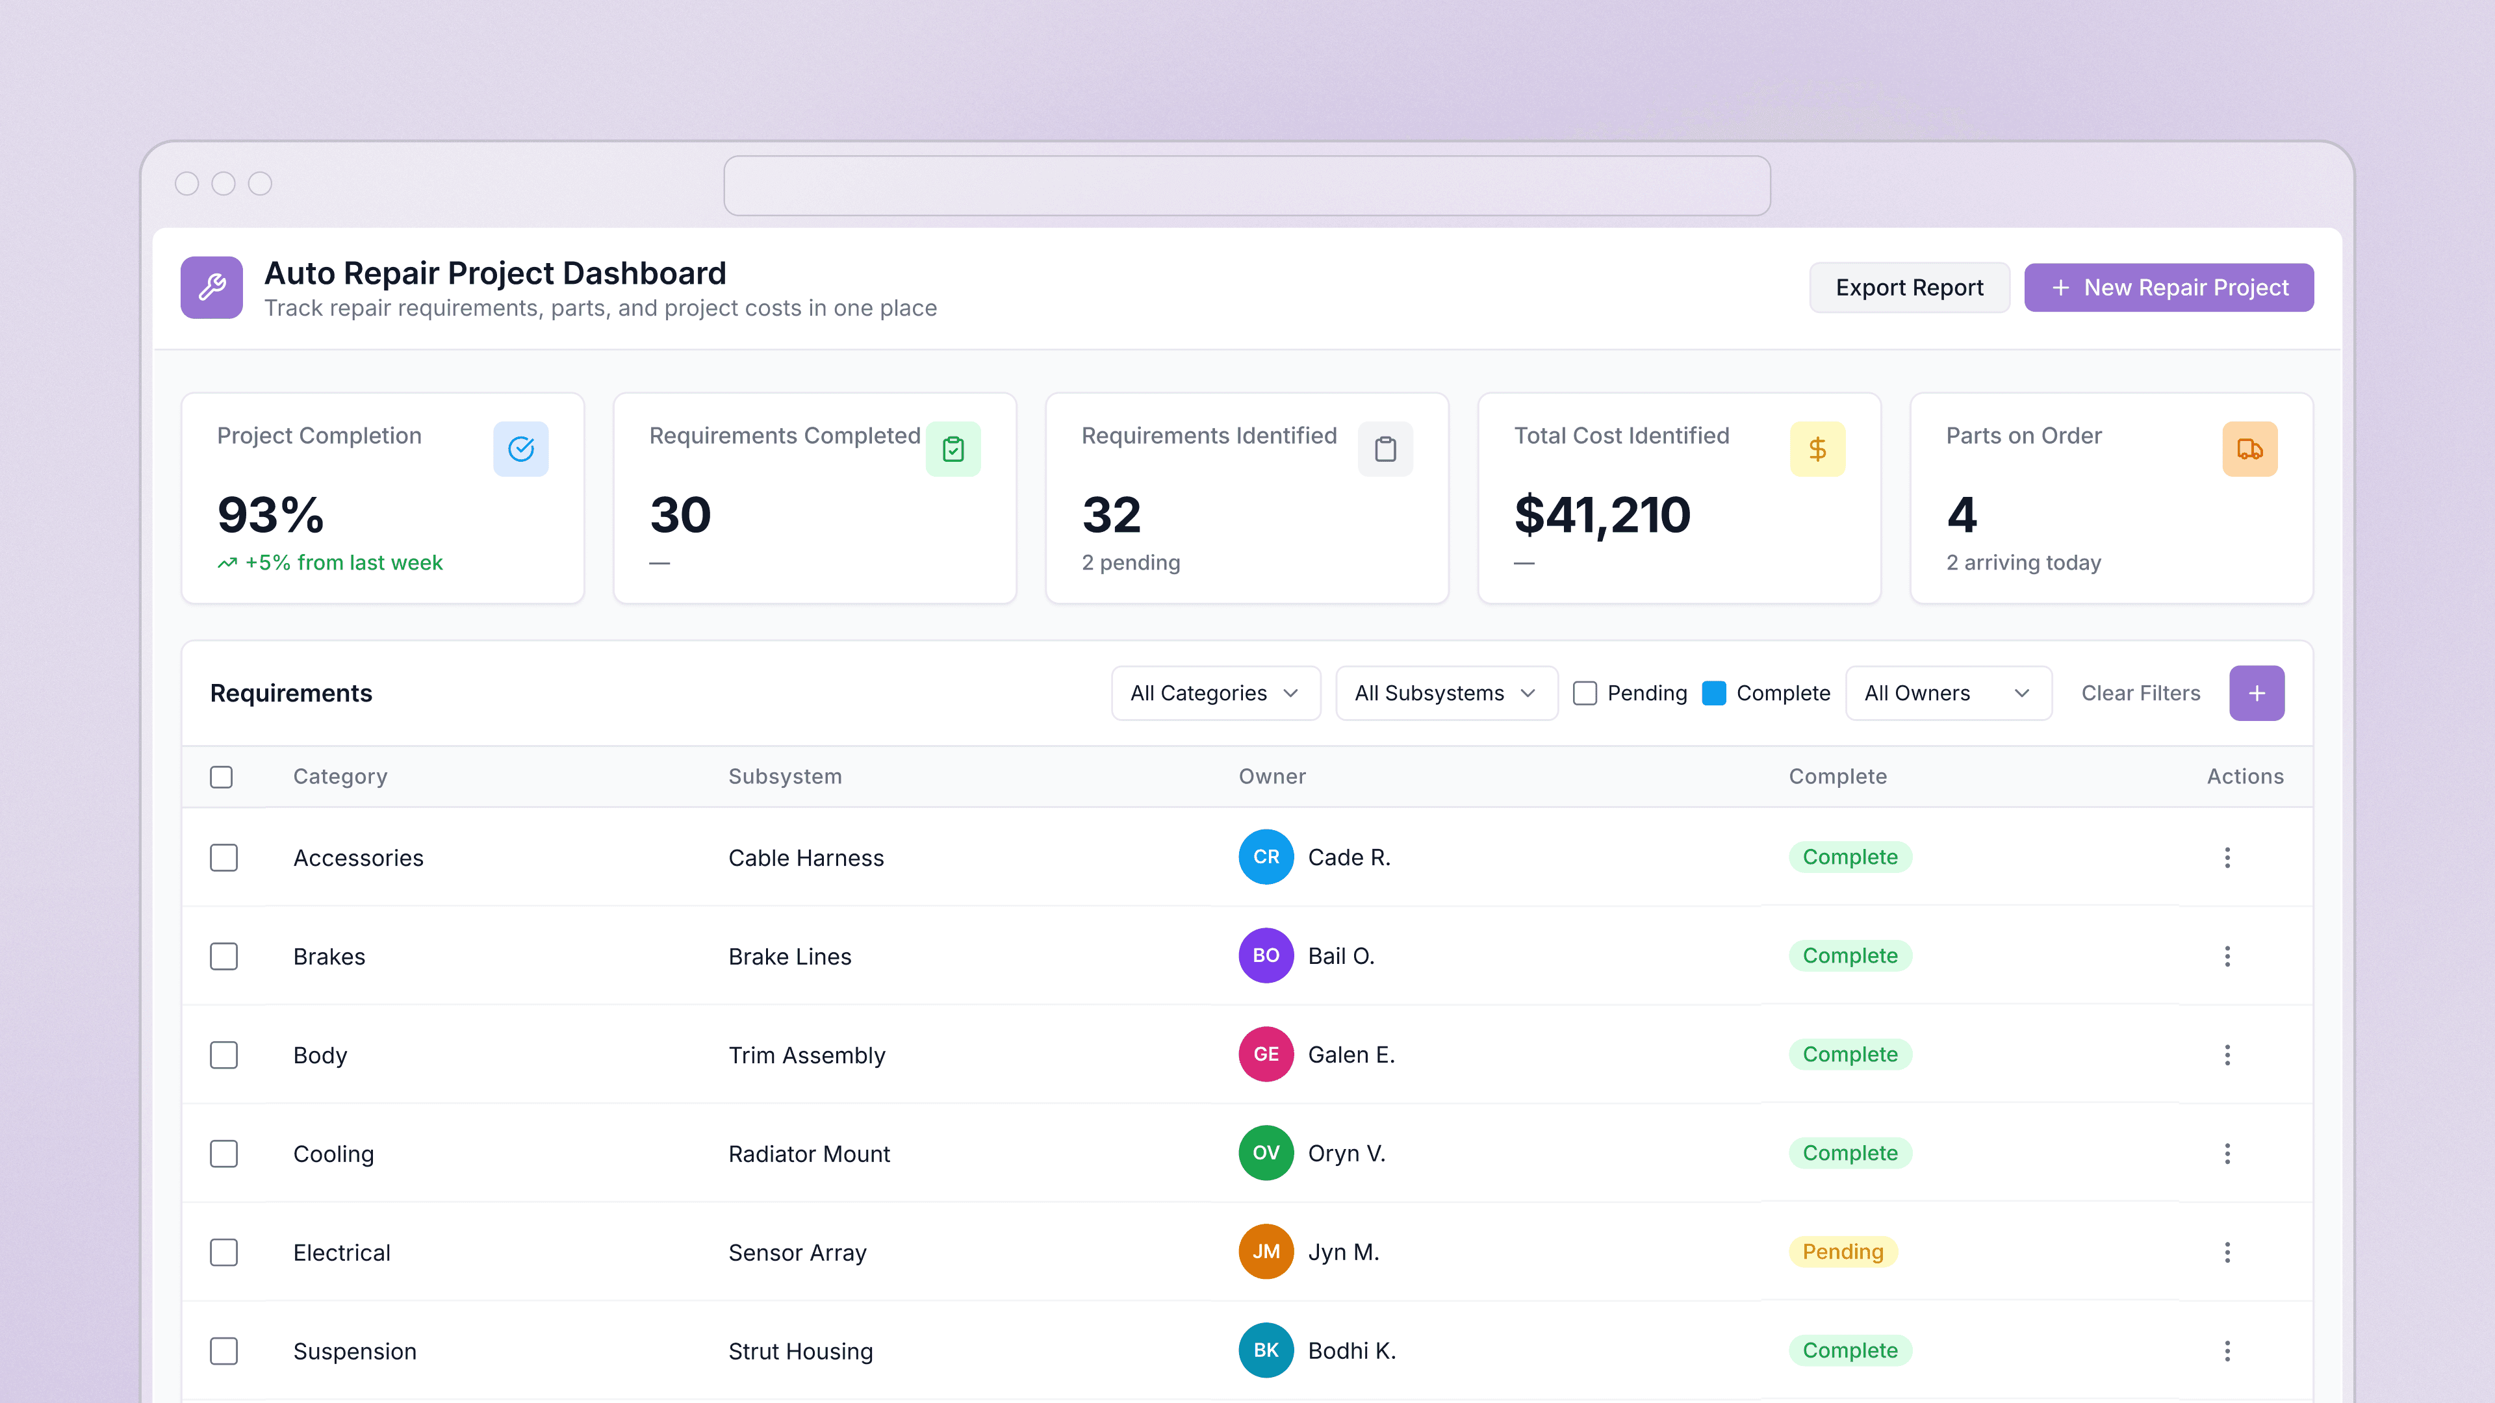The width and height of the screenshot is (2495, 1403).
Task: Click the BK avatar for Bodhi K.
Action: coord(1266,1351)
